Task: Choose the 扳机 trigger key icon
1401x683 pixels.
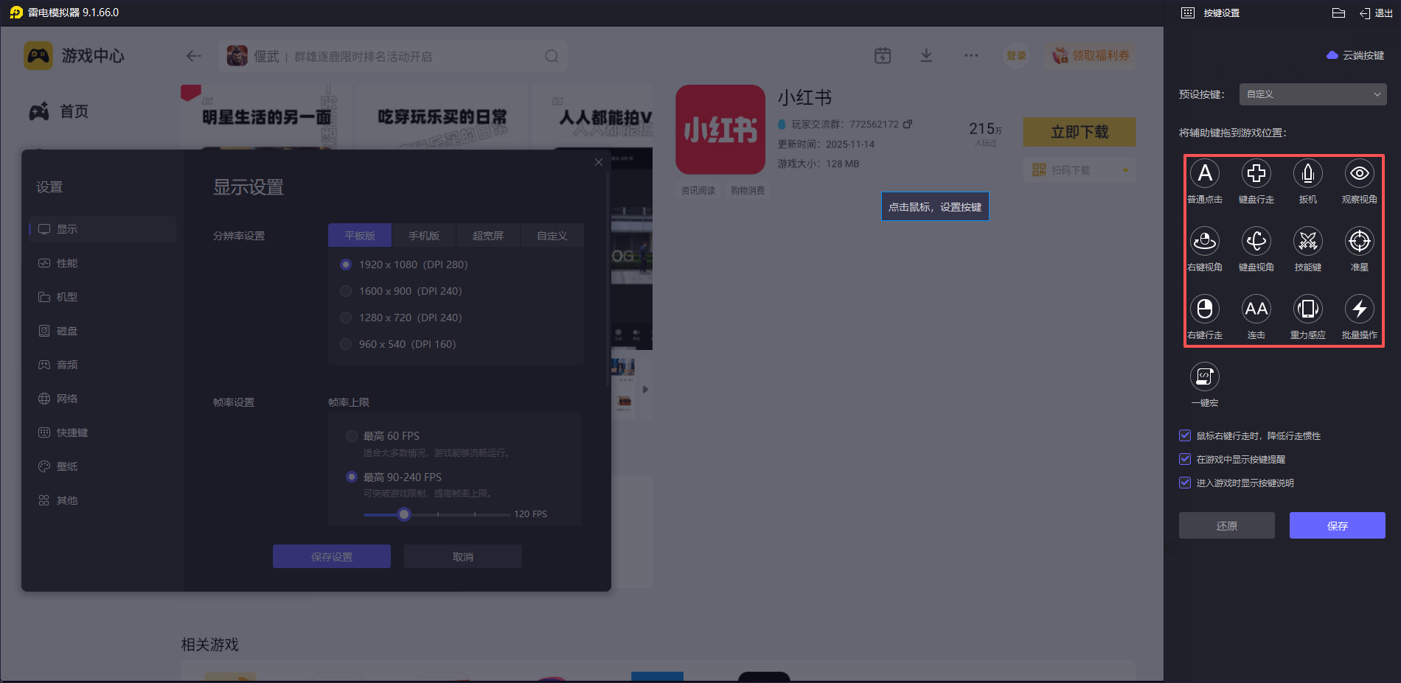Action: (1308, 174)
